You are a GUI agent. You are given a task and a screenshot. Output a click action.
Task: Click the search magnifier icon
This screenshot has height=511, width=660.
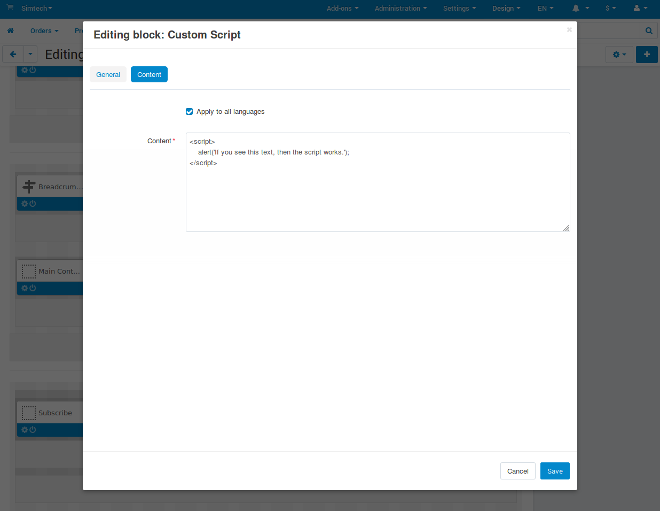(x=649, y=31)
